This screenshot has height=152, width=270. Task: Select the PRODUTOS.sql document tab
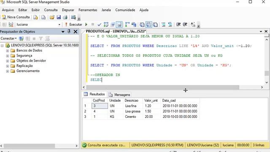pyautogui.click(x=116, y=31)
